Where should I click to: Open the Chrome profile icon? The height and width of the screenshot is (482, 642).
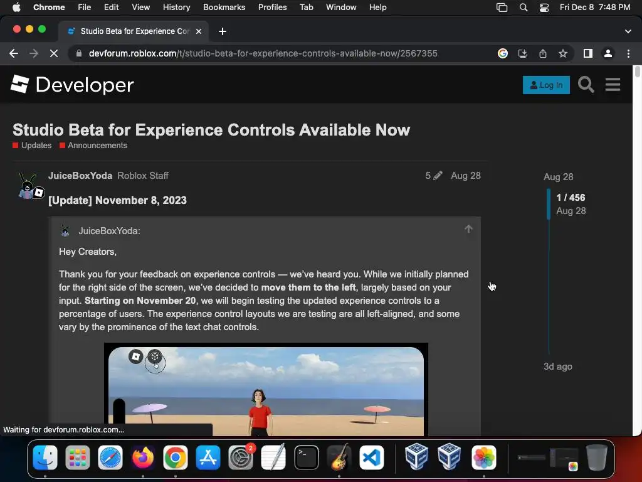(x=608, y=53)
